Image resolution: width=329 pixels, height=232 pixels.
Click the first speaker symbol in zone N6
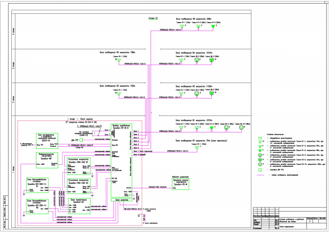click(182, 26)
